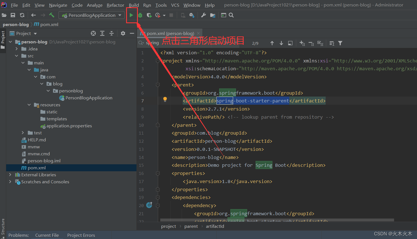Open the Project view dropdown
Viewport: 417px width, 239px height.
click(x=35, y=34)
